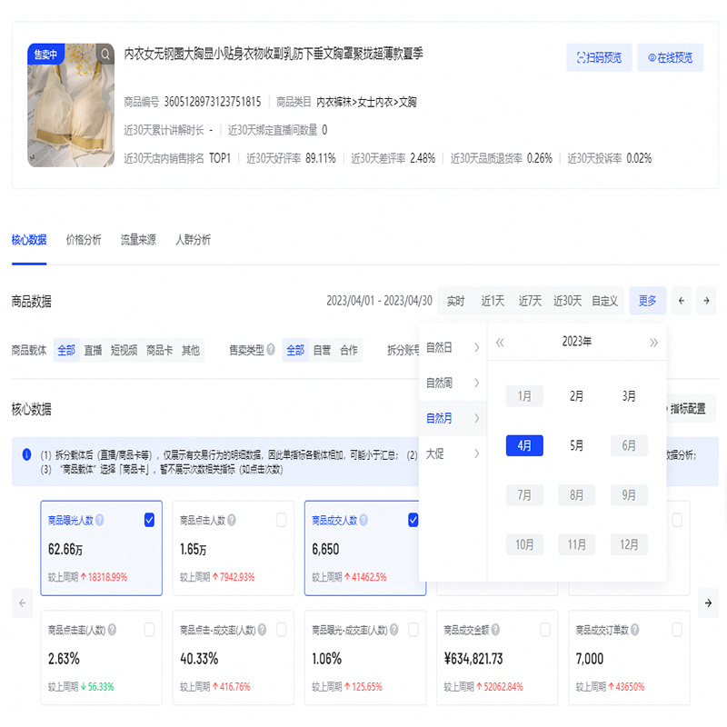Click help icon next to 商品成交金额

pos(495,630)
